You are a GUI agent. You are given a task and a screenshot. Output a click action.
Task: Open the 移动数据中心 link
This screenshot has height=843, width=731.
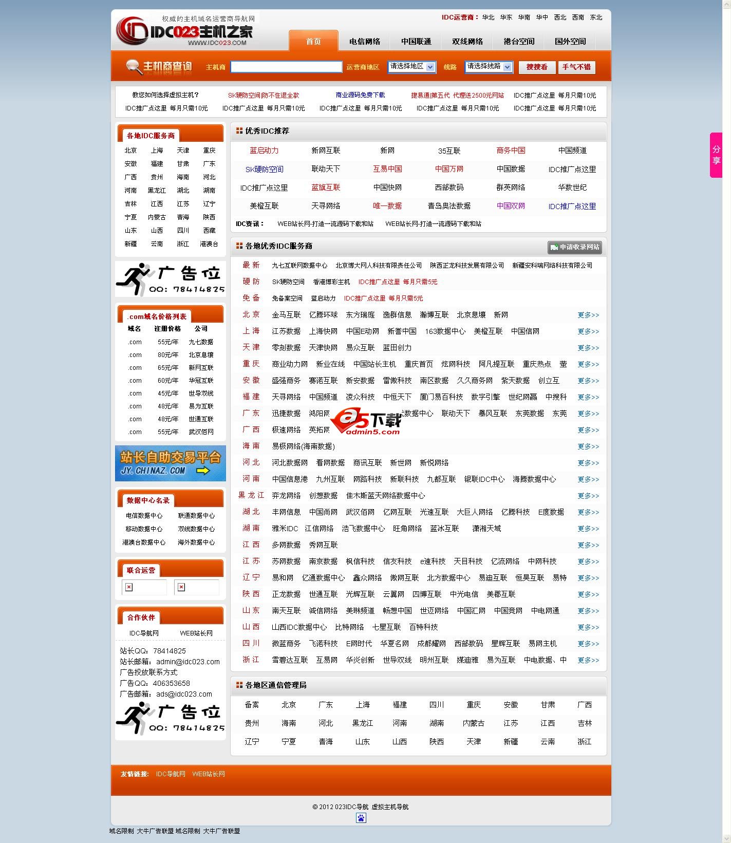pos(144,529)
